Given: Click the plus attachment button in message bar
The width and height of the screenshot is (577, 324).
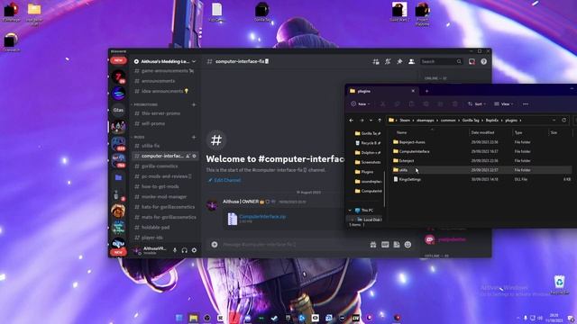Looking at the screenshot, I should click(x=215, y=245).
